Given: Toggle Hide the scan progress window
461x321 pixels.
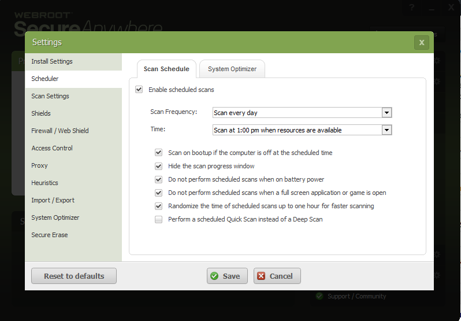Looking at the screenshot, I should coord(158,166).
